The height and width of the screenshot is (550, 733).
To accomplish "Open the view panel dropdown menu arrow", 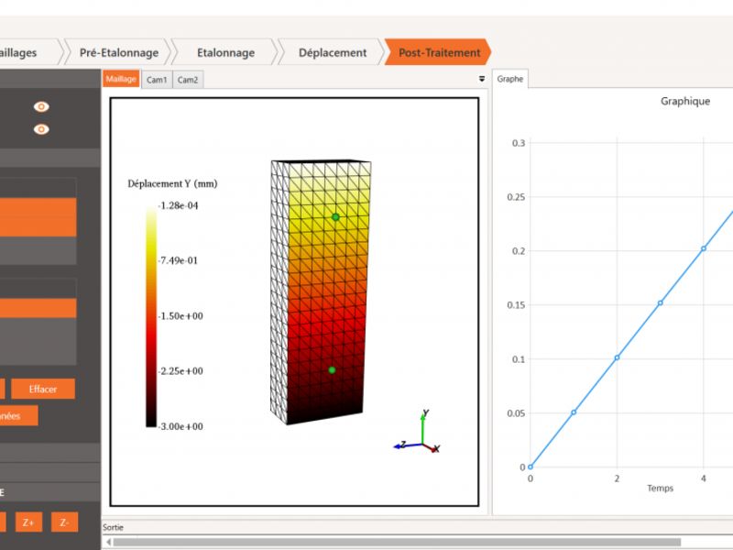I will 482,79.
